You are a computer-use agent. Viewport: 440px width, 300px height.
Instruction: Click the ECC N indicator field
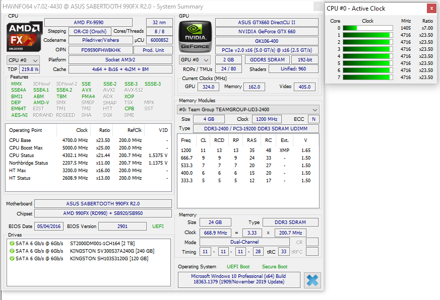[313, 119]
